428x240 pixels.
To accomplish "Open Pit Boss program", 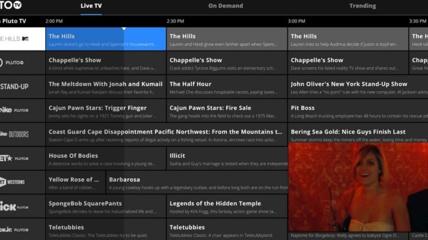I will (x=358, y=111).
